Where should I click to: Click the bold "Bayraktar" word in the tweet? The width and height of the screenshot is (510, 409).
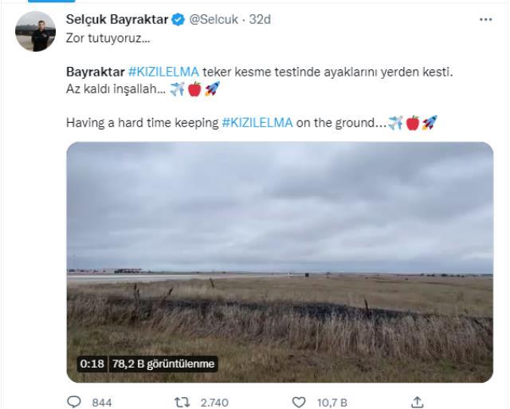[96, 72]
